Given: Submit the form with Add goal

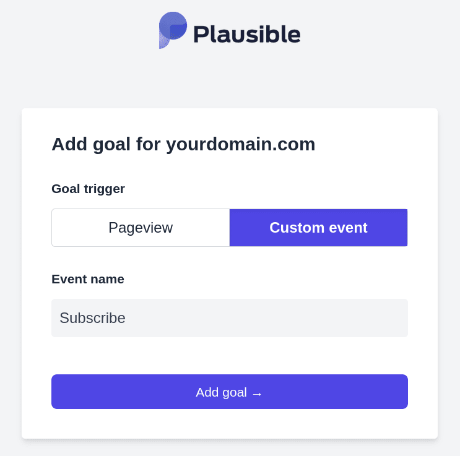Looking at the screenshot, I should (x=229, y=392).
